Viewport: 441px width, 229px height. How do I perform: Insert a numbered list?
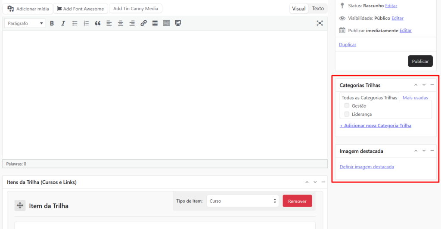86,23
